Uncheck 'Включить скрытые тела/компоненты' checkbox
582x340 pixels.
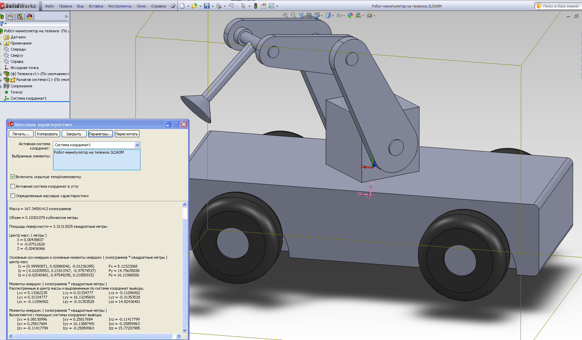pyautogui.click(x=13, y=177)
